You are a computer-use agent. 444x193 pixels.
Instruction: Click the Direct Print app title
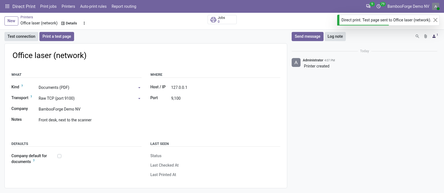24,6
